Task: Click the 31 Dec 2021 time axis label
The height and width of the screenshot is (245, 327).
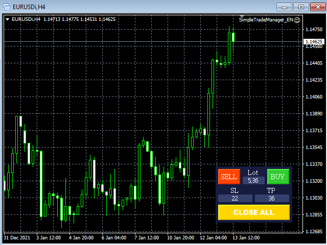Action: 17,238
